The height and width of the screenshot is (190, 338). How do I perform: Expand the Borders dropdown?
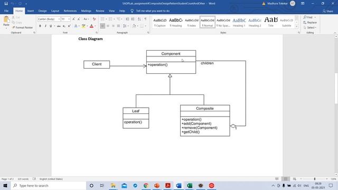tap(146, 26)
